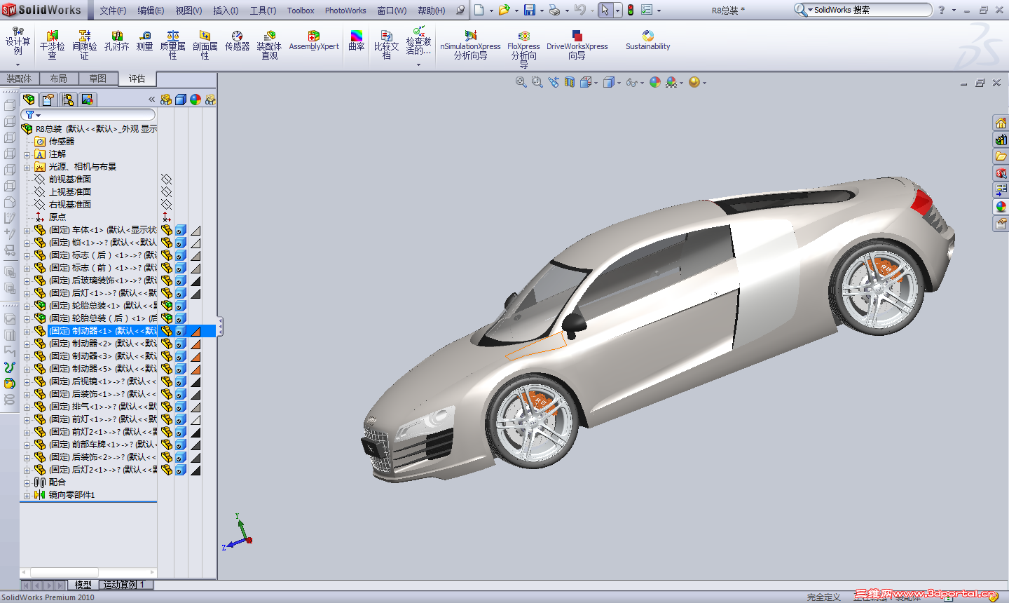Toggle visibility of 车体<1> in the display pane
Image resolution: width=1009 pixels, height=603 pixels.
click(x=166, y=230)
